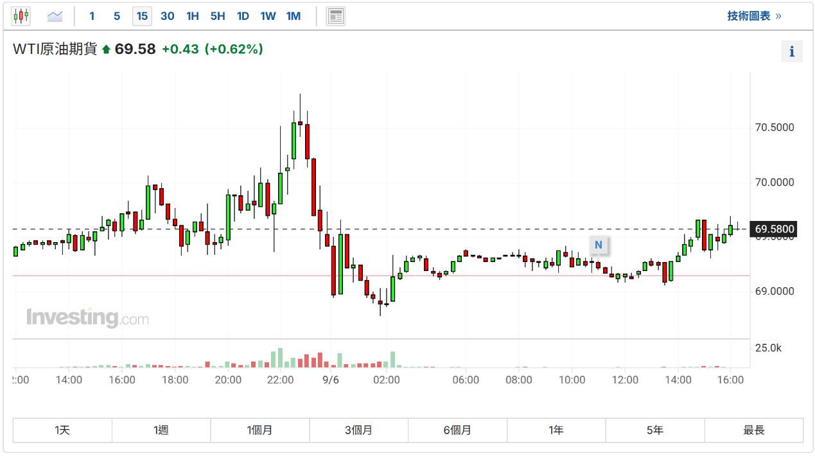
Task: Click the 最長 range button
Action: click(x=754, y=430)
